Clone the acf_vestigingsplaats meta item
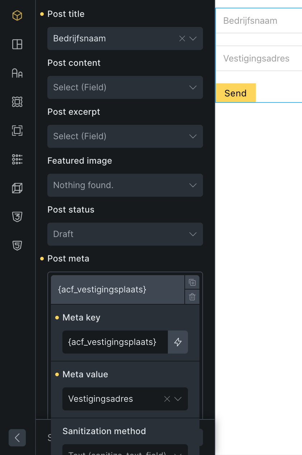Screen dimensions: 302x455 click(x=192, y=283)
